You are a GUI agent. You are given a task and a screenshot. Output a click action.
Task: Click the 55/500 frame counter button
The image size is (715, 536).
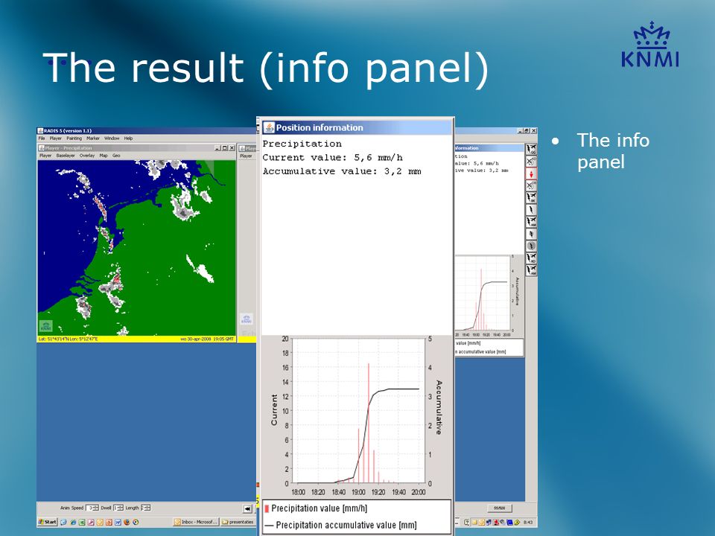(500, 508)
